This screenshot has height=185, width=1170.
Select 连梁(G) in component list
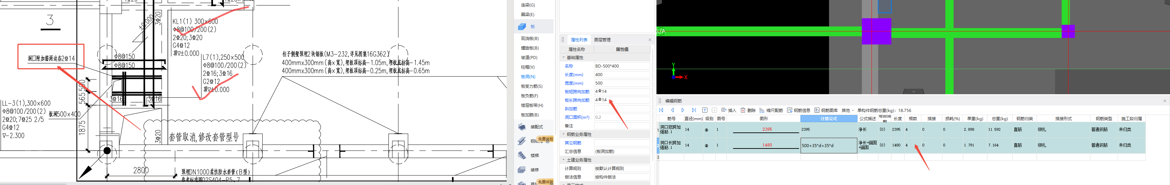528,5
